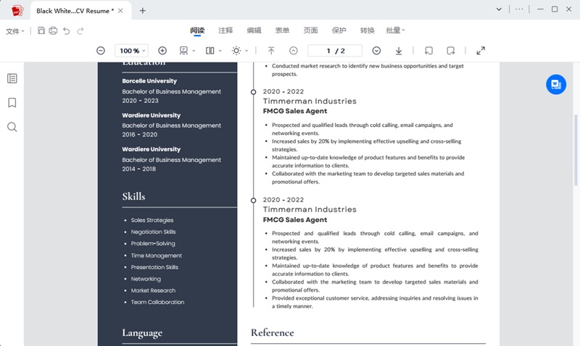Click the Language section heading

142,333
